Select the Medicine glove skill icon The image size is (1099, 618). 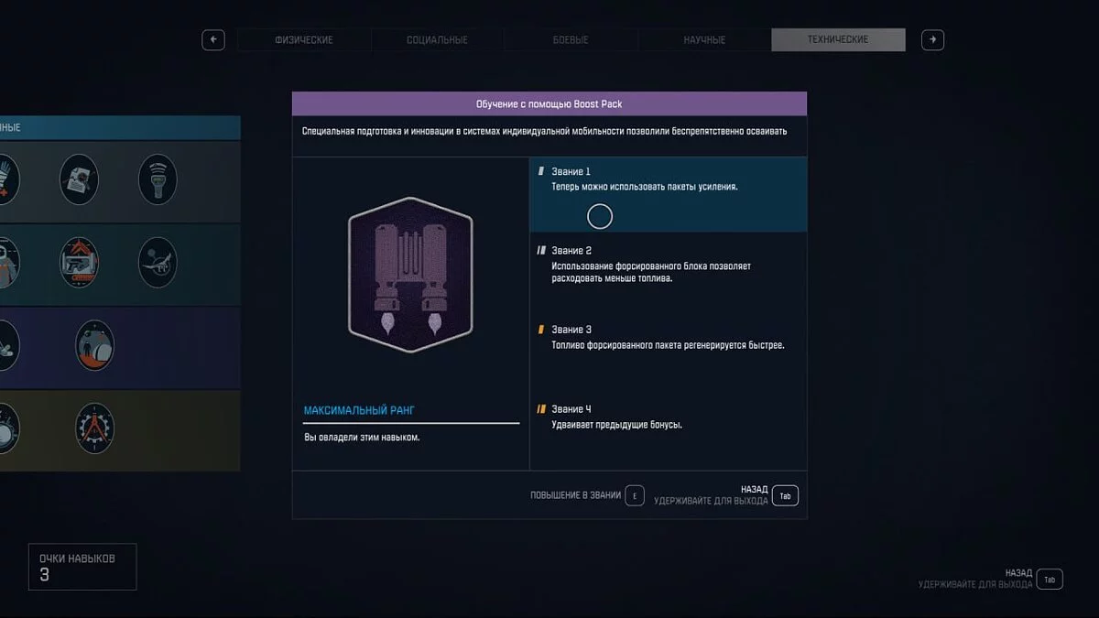tap(7, 179)
